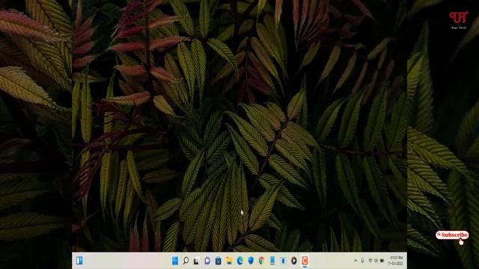Open the clock and date flyout
The height and width of the screenshot is (269, 479).
click(396, 261)
